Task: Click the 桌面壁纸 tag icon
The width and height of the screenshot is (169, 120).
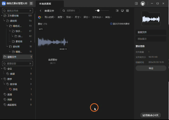Action: click(x=5, y=105)
